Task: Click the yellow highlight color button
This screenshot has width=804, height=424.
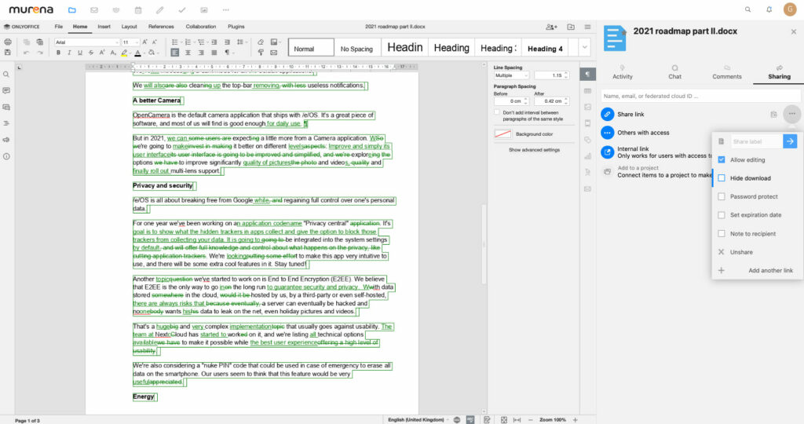Action: pyautogui.click(x=124, y=53)
